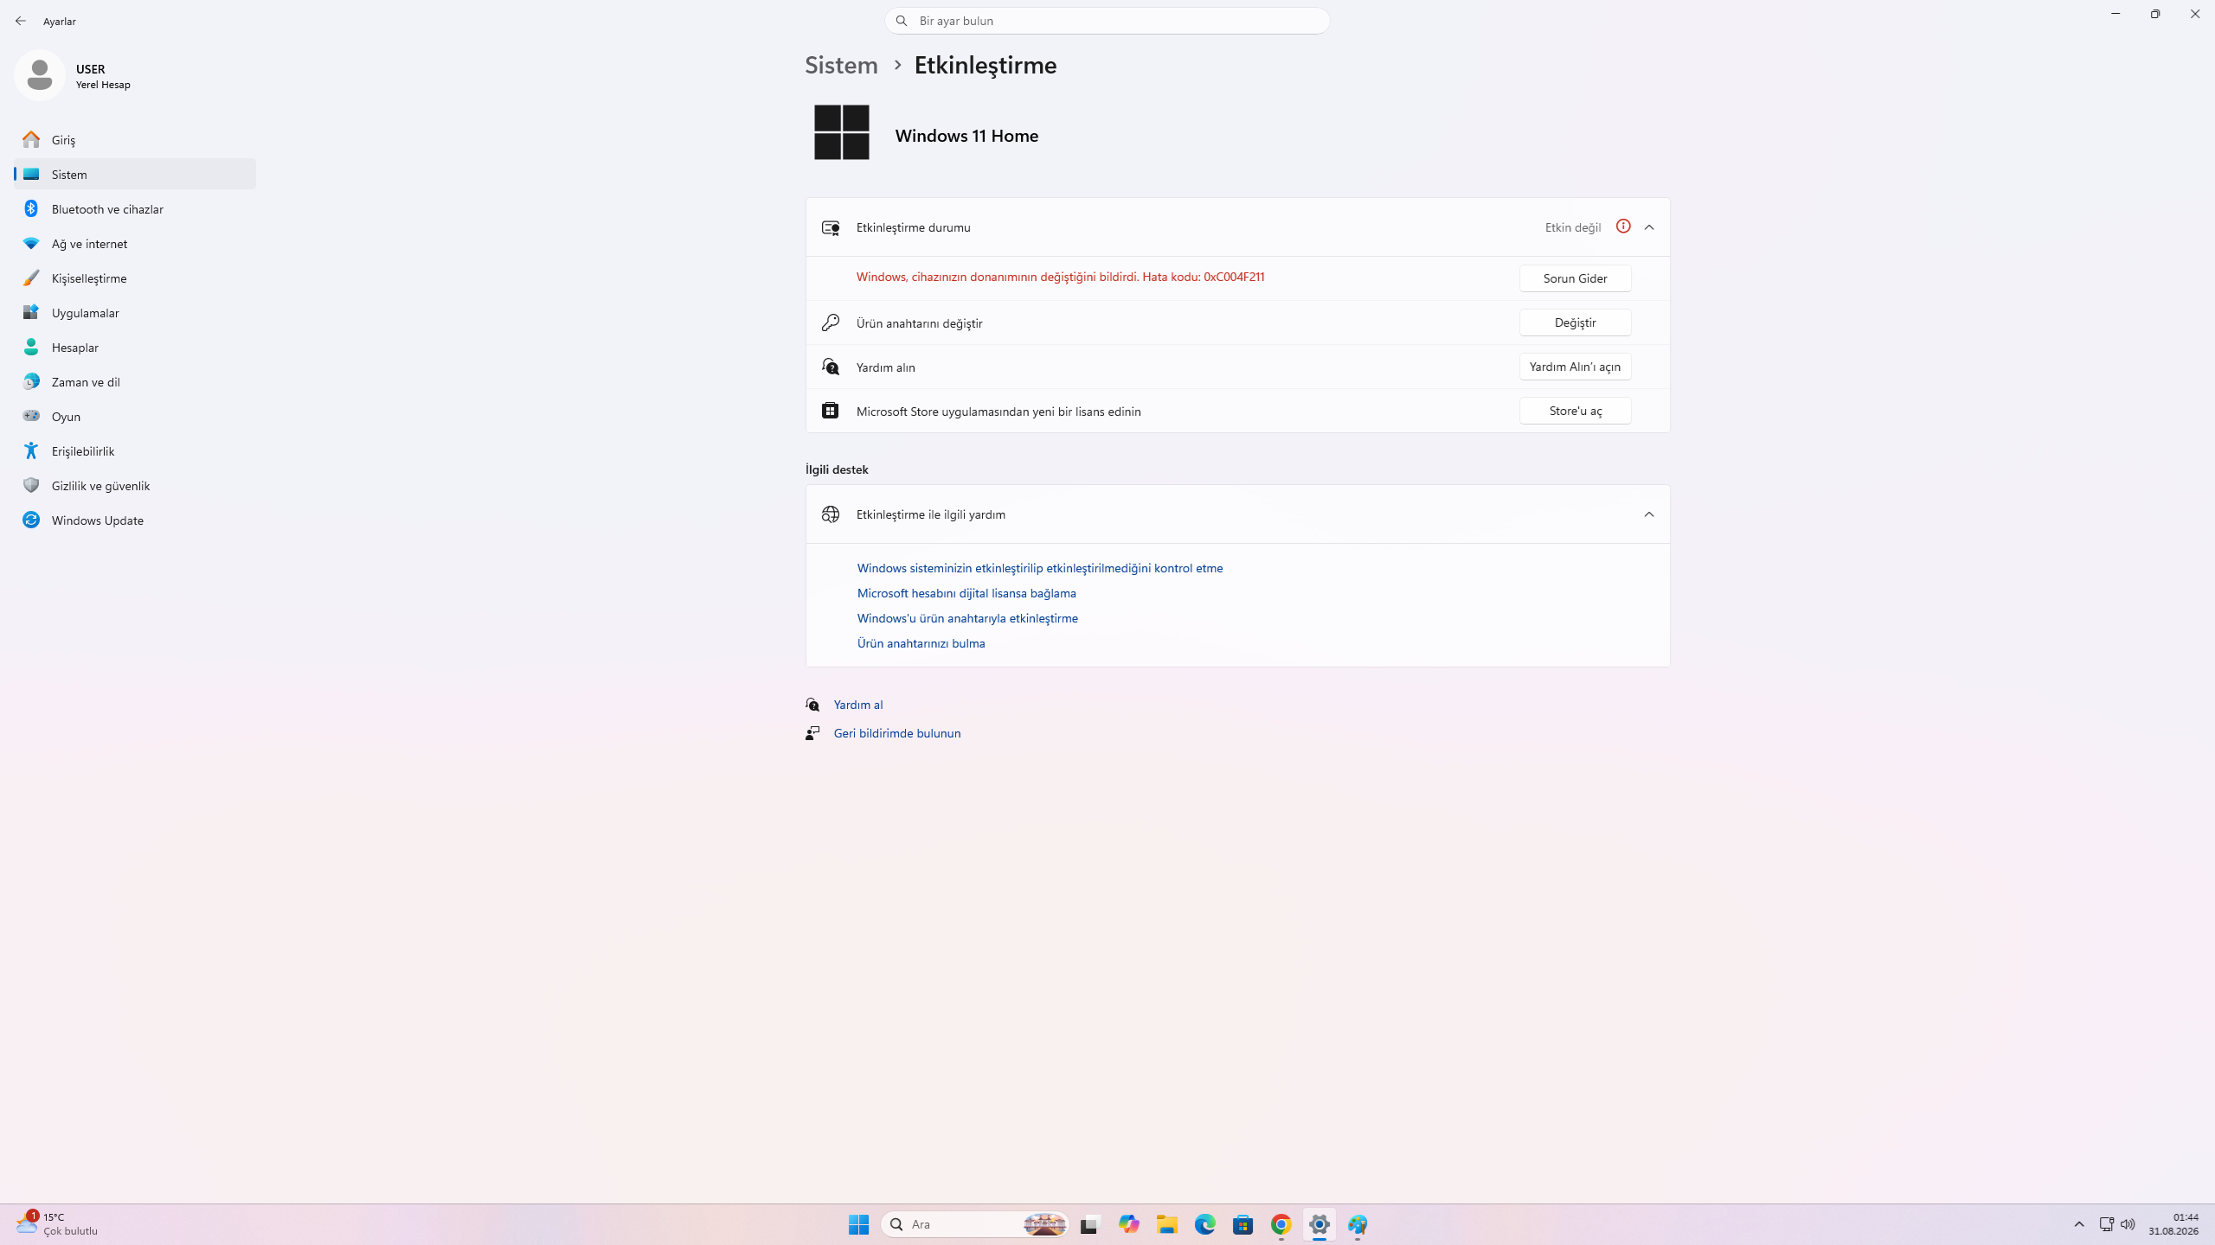The width and height of the screenshot is (2215, 1245).
Task: Click the red activation warning icon
Action: (1623, 227)
